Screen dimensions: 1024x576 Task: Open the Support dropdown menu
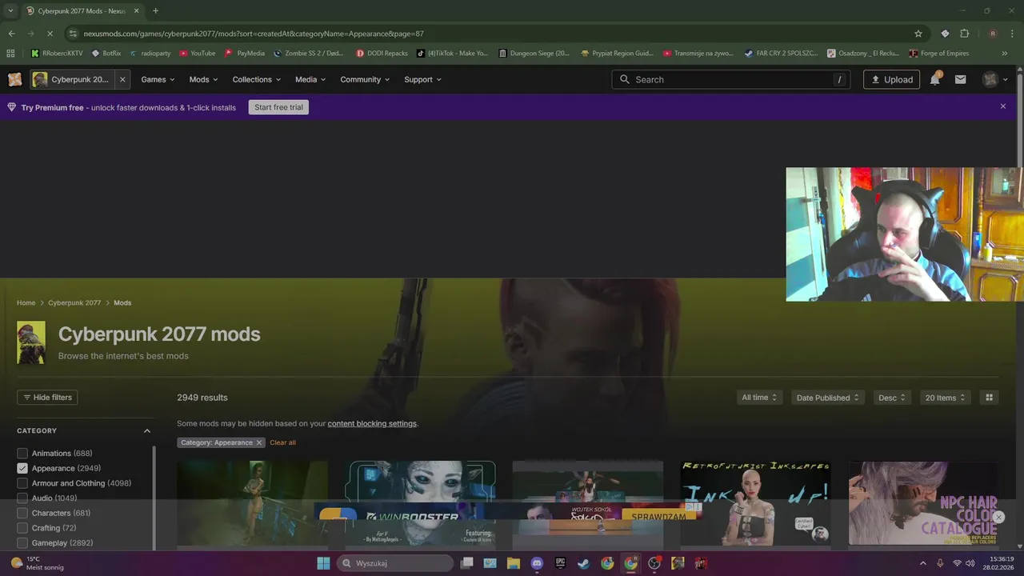tap(422, 79)
